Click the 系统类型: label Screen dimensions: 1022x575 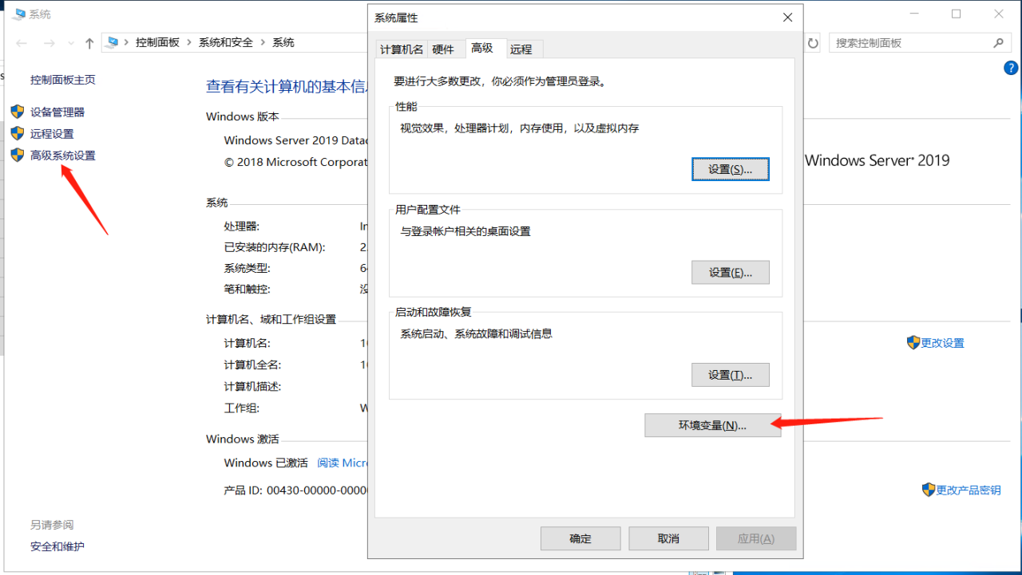248,268
